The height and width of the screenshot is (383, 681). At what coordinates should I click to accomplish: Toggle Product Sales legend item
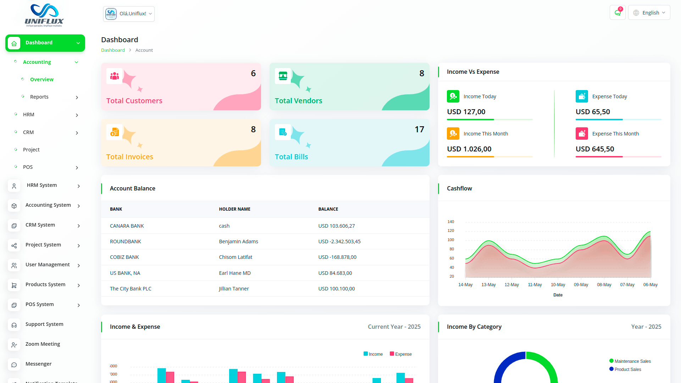[625, 369]
